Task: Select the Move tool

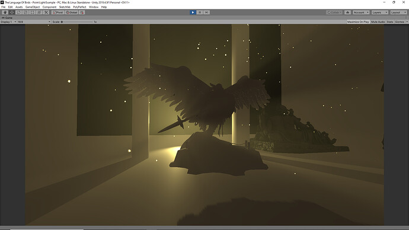Action: (x=12, y=12)
